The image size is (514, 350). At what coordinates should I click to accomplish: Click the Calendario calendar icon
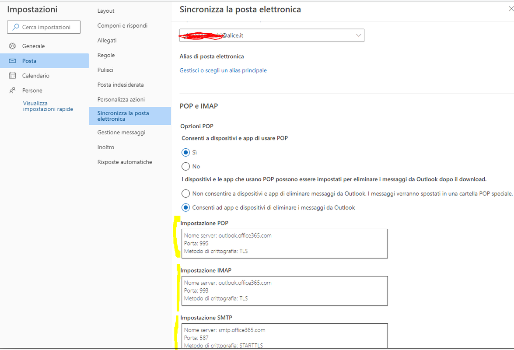tap(12, 76)
